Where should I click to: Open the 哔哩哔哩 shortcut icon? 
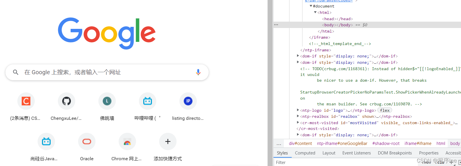tap(148, 101)
